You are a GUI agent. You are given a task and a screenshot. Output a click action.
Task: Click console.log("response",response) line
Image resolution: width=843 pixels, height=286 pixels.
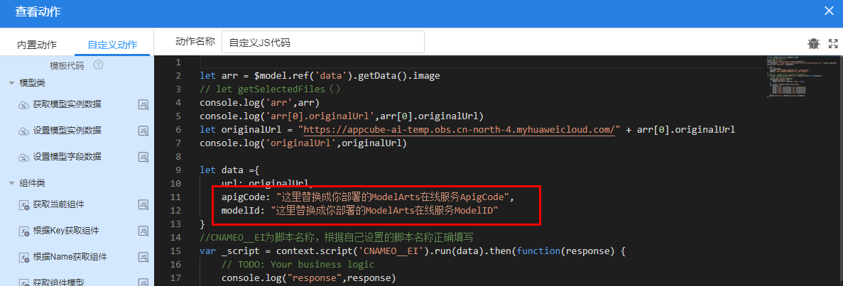tap(308, 278)
